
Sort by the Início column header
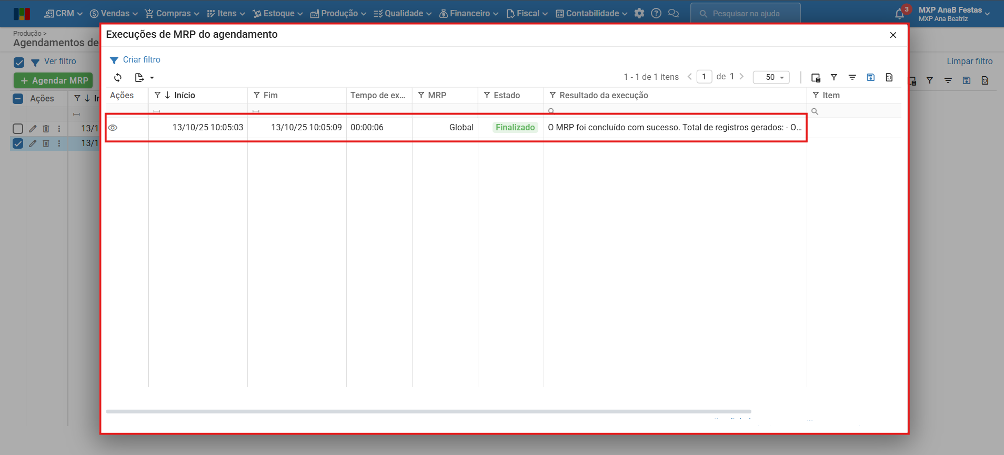[185, 95]
